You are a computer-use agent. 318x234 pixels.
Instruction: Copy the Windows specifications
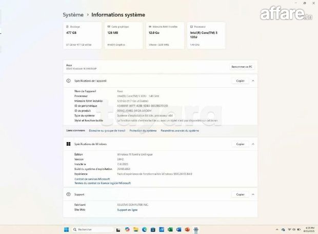point(240,144)
